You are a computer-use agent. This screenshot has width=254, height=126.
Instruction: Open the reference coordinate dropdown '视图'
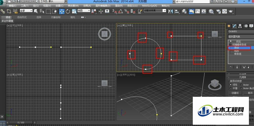click(84, 10)
